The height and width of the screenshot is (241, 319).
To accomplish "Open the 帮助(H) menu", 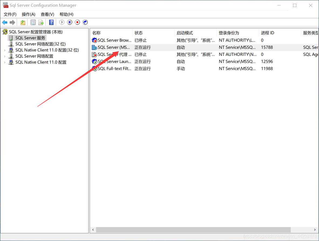I will 67,14.
